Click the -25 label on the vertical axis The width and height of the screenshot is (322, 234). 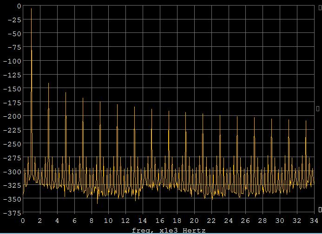14,20
